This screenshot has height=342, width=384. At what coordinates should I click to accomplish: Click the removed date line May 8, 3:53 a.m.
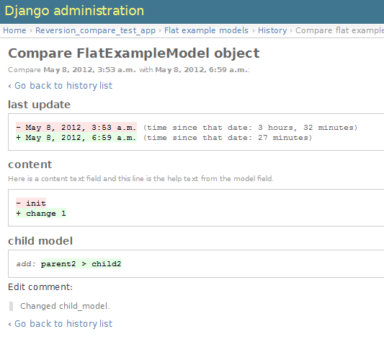[x=76, y=128]
